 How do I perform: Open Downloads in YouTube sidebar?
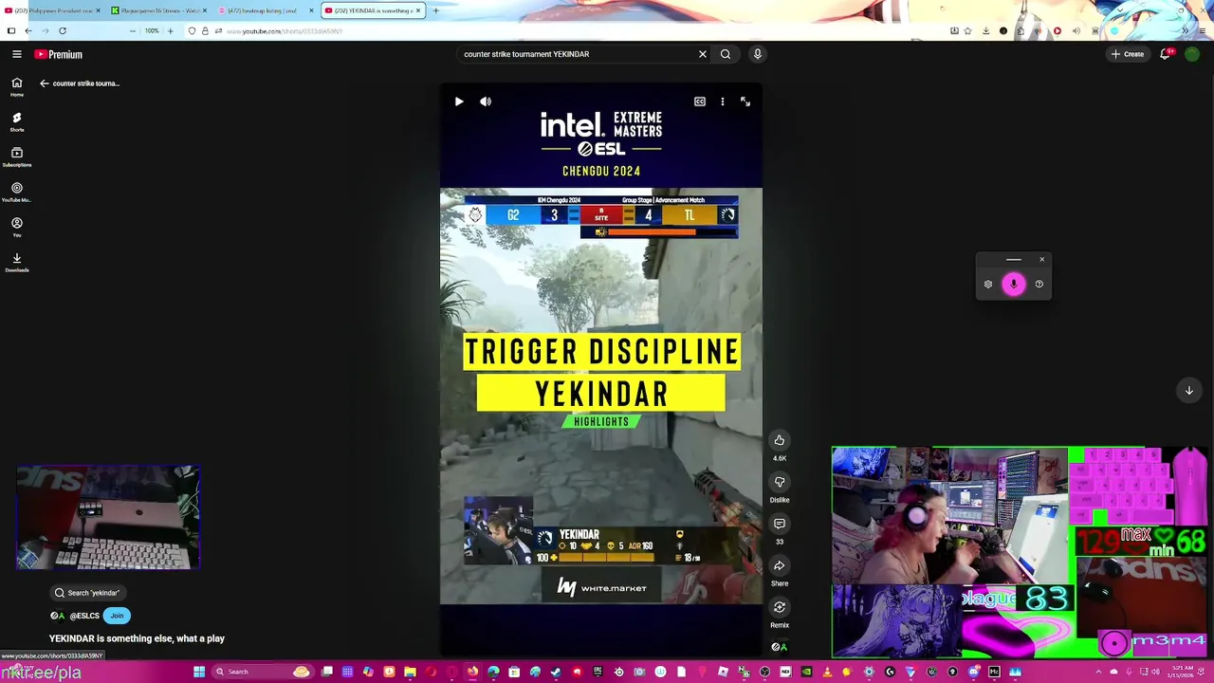(17, 262)
